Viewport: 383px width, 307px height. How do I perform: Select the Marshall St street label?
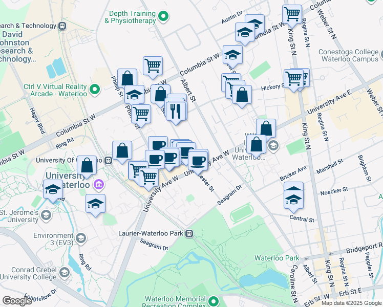coord(330,166)
